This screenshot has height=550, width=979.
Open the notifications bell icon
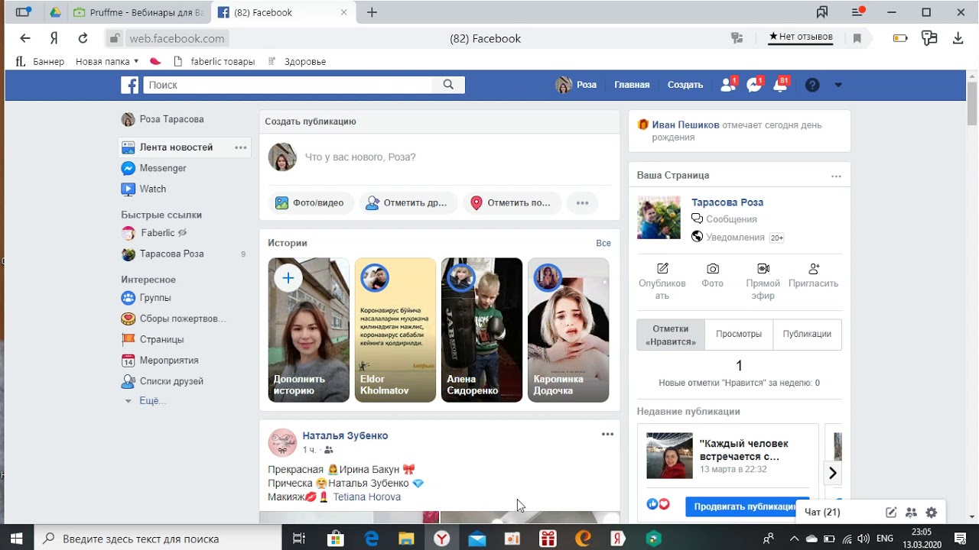click(x=781, y=85)
